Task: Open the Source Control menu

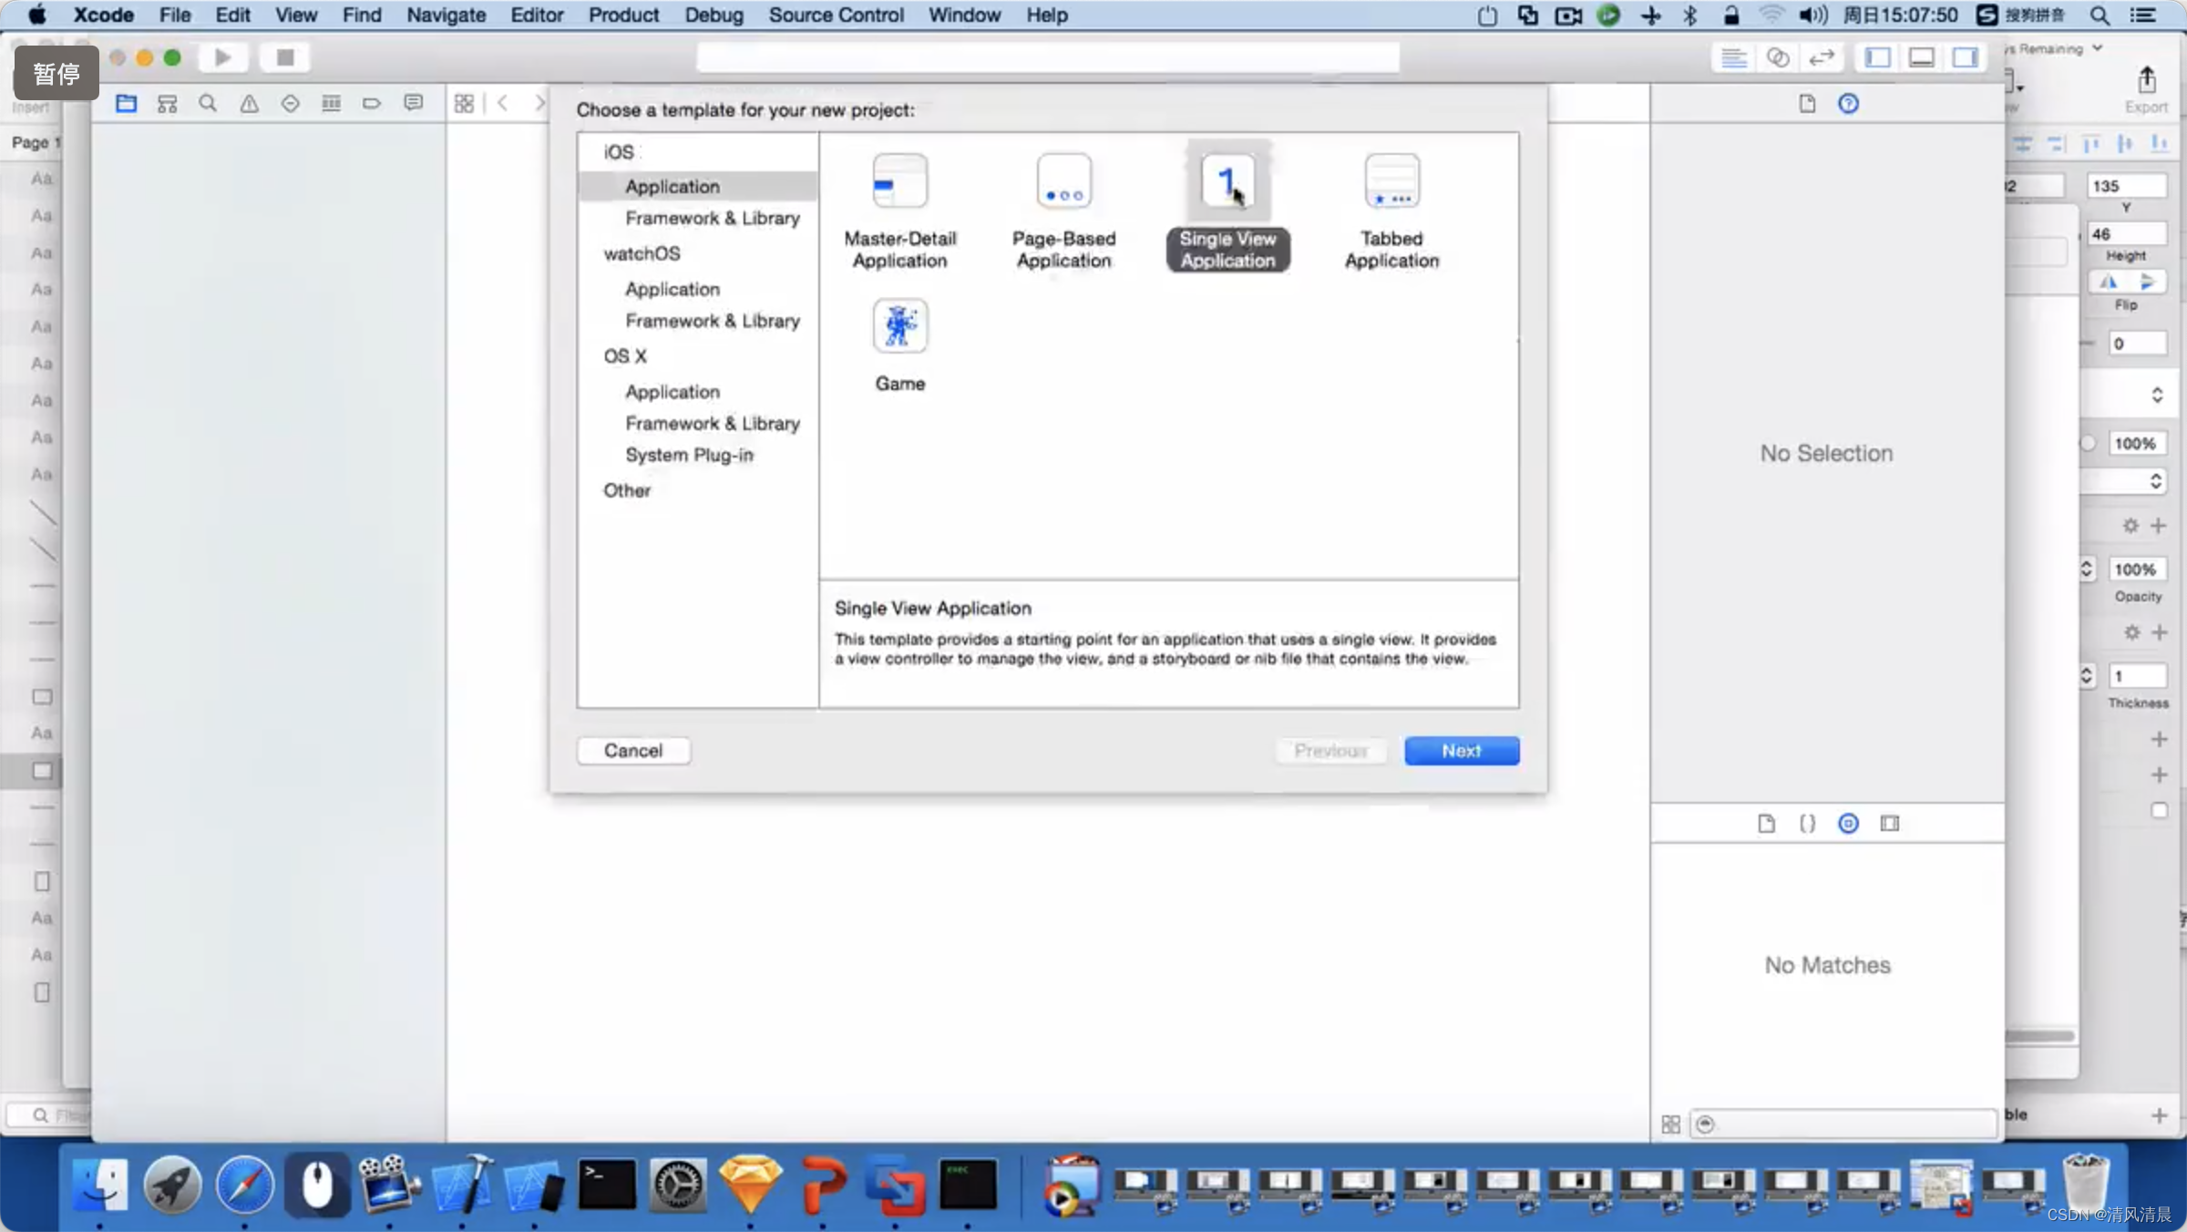Action: click(x=836, y=15)
